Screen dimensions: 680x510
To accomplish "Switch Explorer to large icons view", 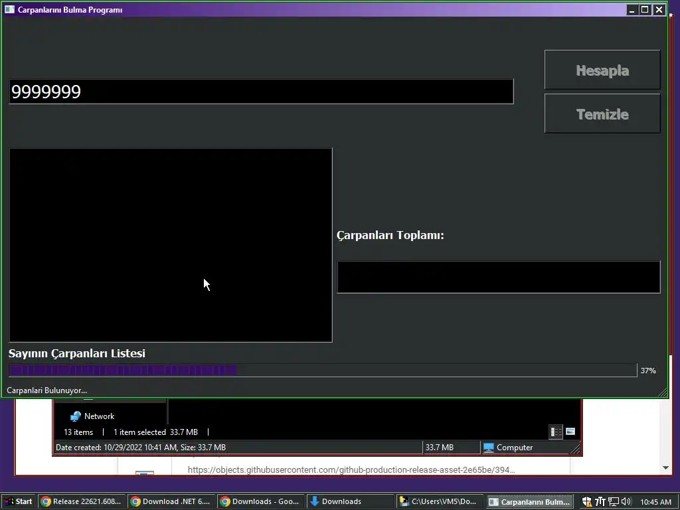I will click(570, 432).
